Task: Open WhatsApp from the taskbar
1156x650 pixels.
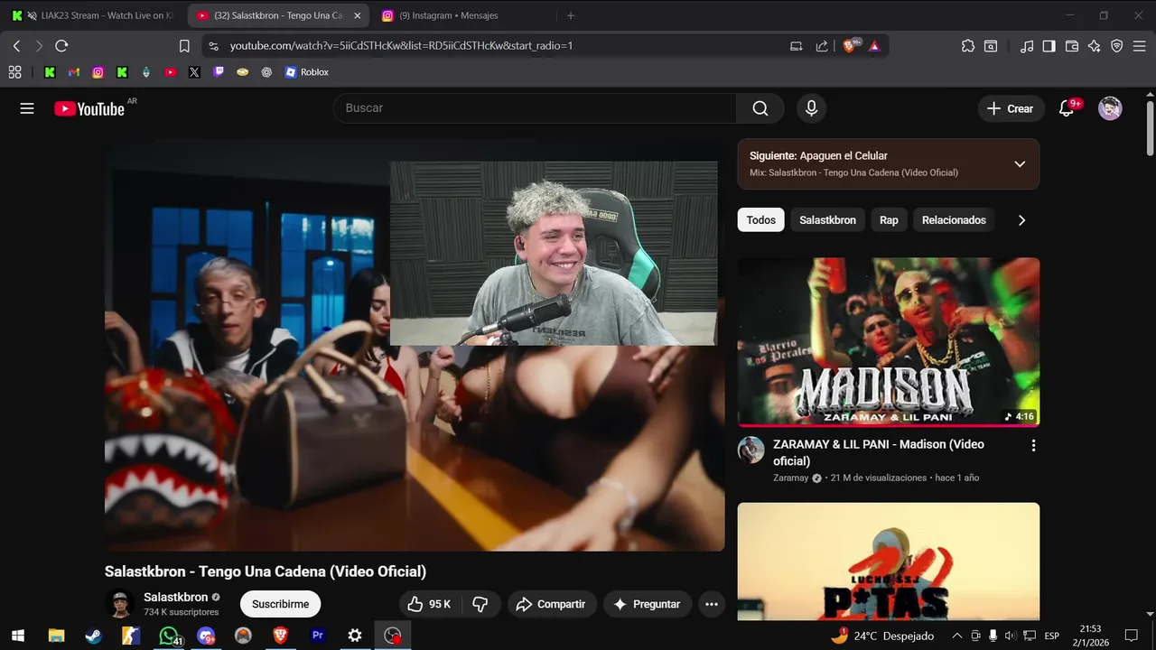Action: click(169, 636)
